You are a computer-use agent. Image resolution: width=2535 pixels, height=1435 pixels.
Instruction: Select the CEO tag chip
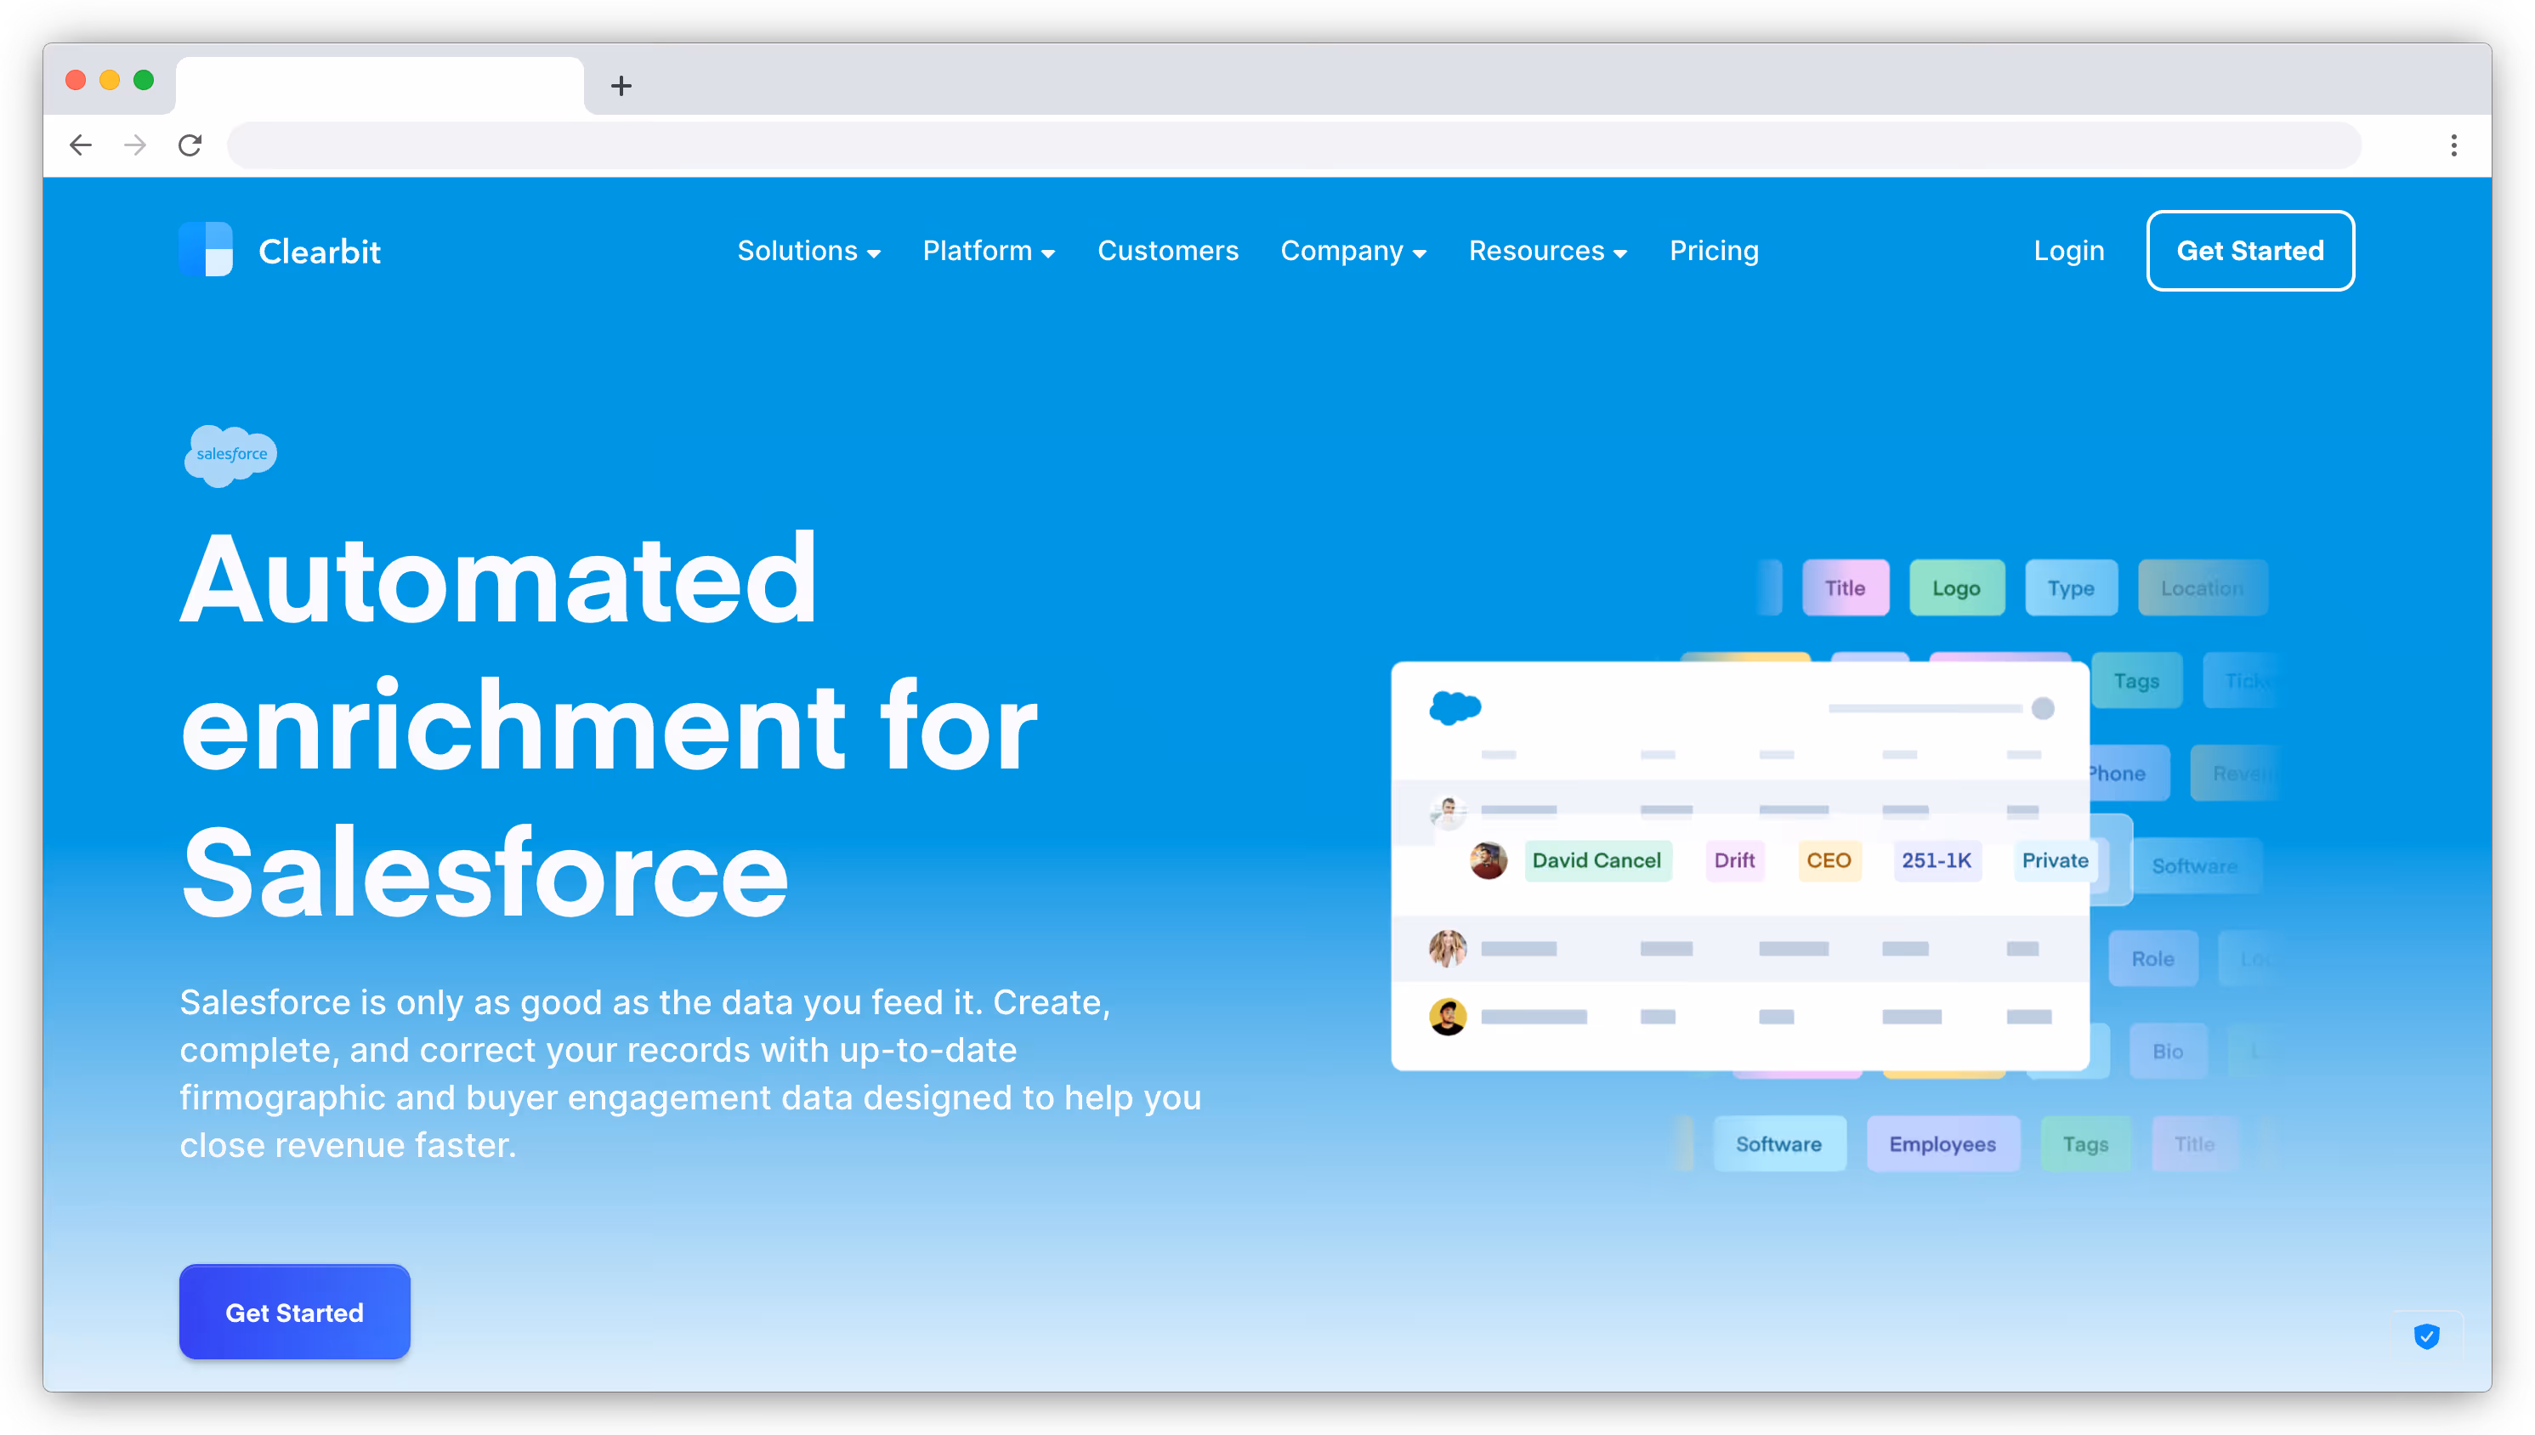1829,860
